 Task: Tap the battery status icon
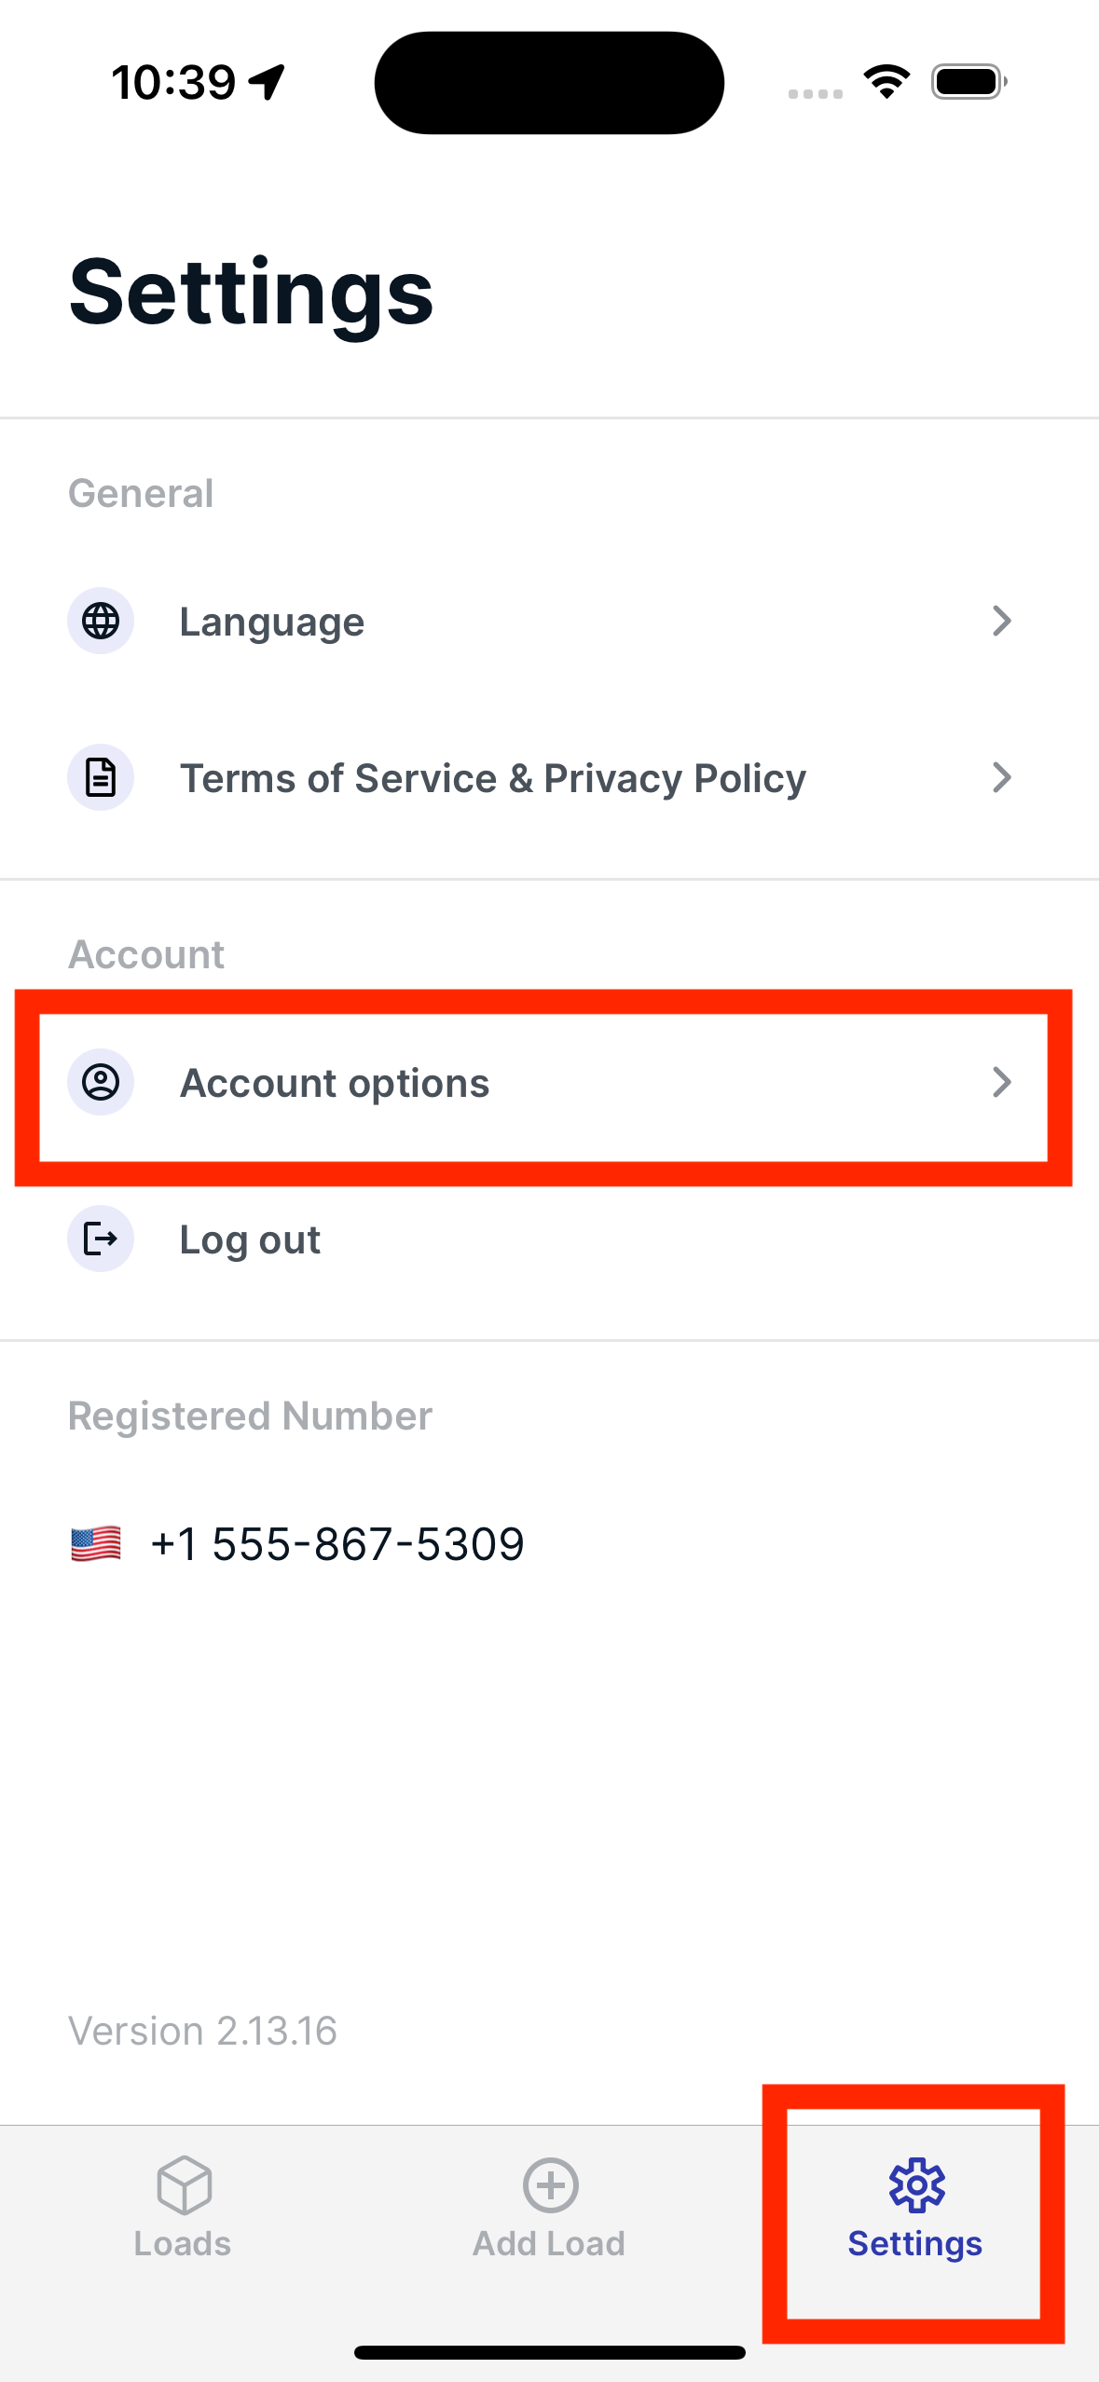click(x=968, y=82)
